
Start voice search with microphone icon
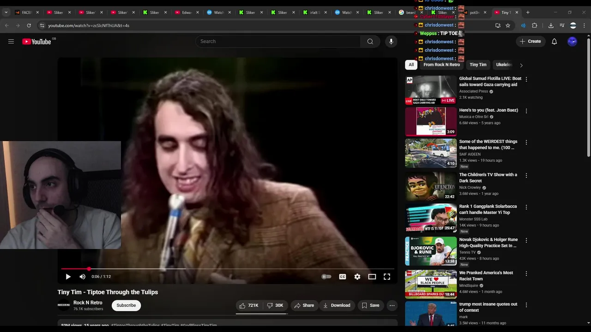point(391,41)
